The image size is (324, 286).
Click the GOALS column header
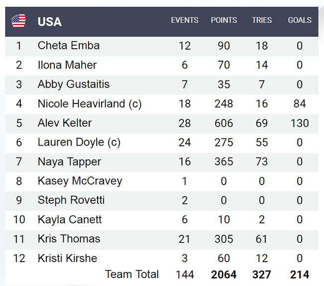coord(300,20)
